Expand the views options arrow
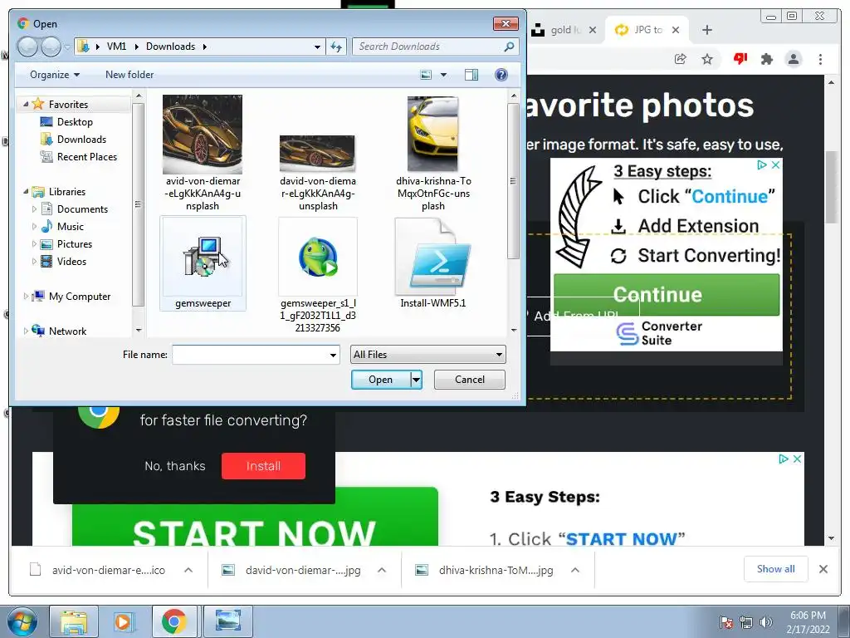850x638 pixels. 443,75
